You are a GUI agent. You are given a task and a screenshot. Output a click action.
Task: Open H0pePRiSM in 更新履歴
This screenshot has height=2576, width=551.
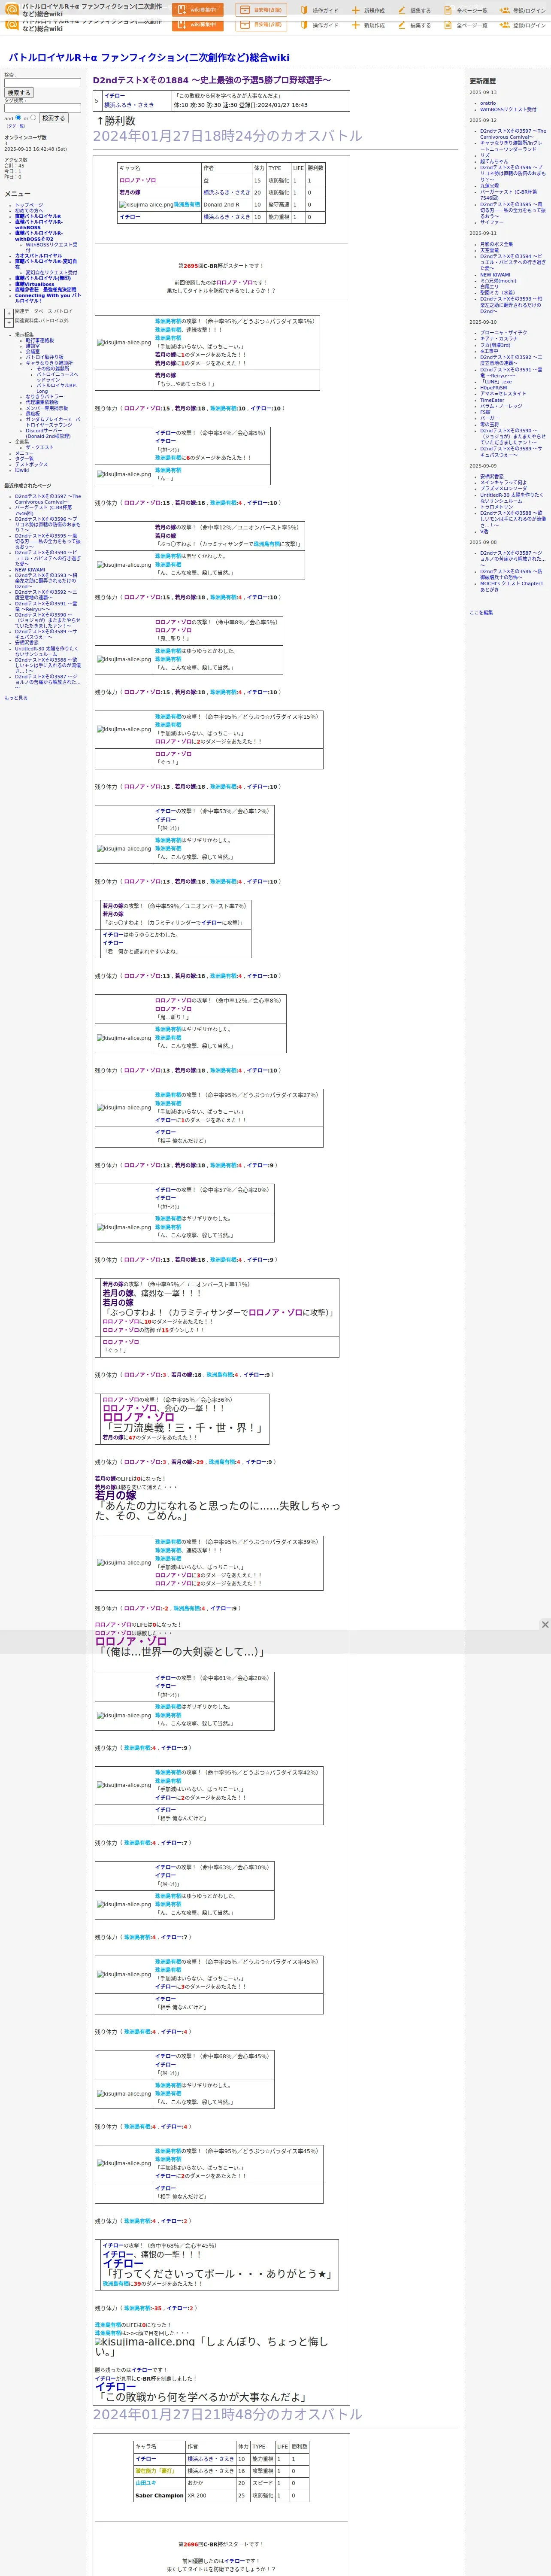493,388
